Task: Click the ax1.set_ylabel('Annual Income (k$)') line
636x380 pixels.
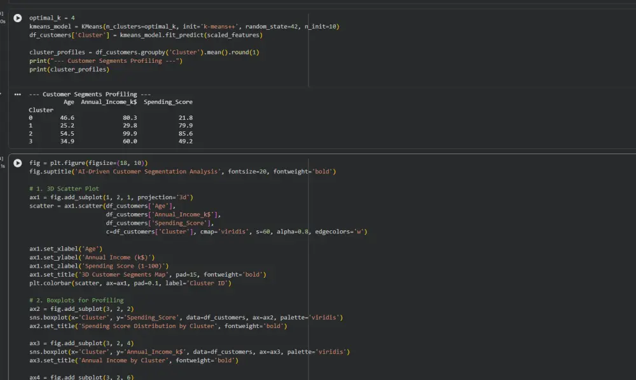Action: tap(92, 258)
